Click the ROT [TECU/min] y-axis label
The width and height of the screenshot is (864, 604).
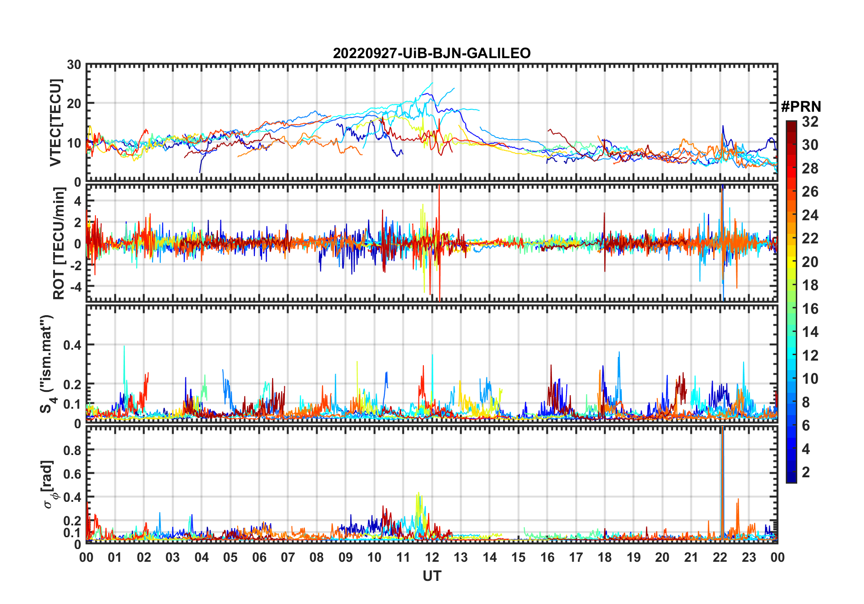[59, 244]
